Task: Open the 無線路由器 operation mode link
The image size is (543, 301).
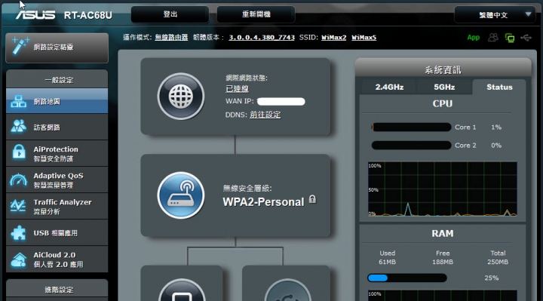Action: click(171, 37)
